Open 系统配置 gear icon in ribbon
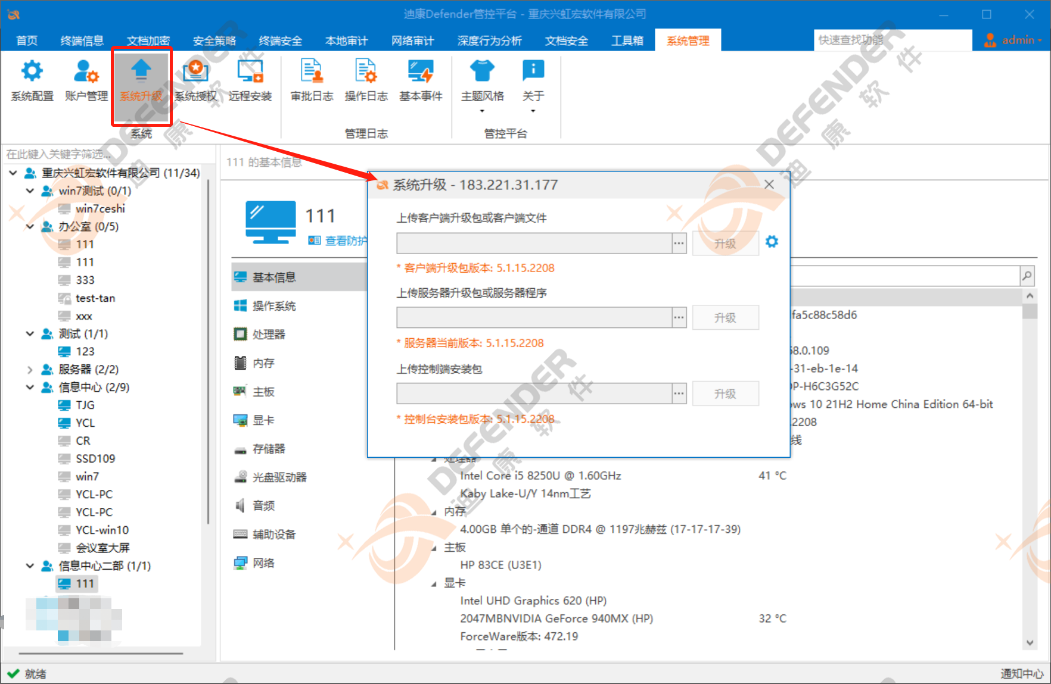Image resolution: width=1051 pixels, height=684 pixels. click(32, 80)
